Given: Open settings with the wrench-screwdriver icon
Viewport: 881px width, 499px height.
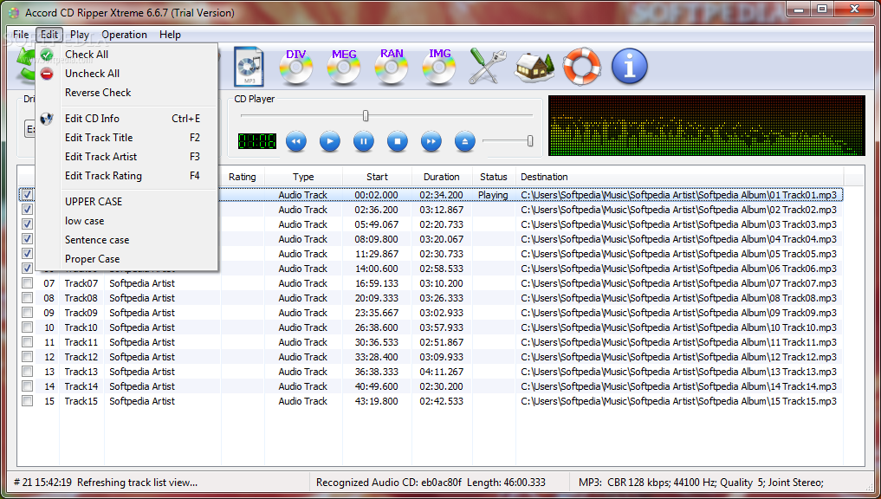Looking at the screenshot, I should pyautogui.click(x=487, y=67).
